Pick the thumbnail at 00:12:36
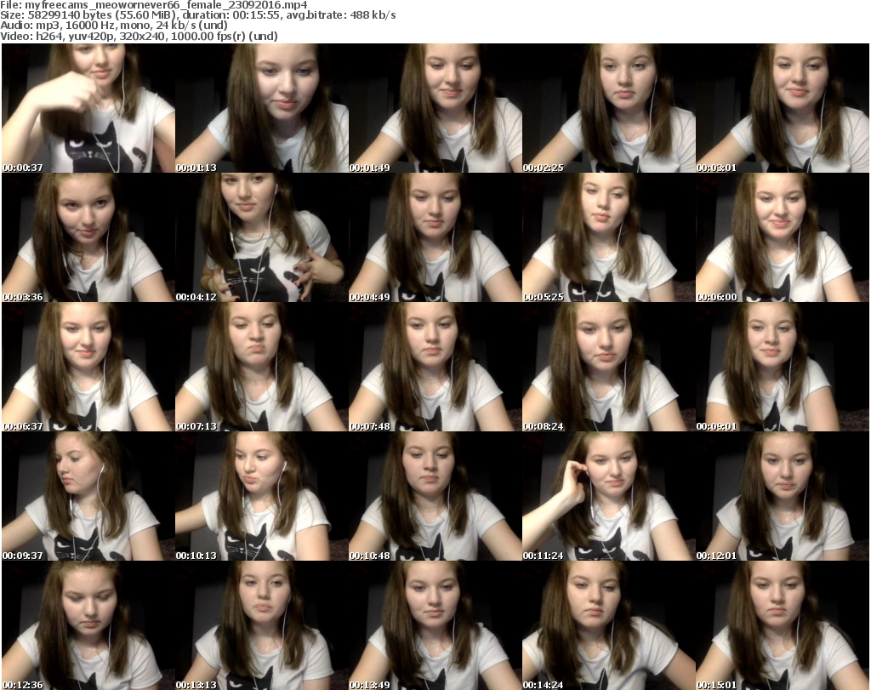 [x=88, y=625]
